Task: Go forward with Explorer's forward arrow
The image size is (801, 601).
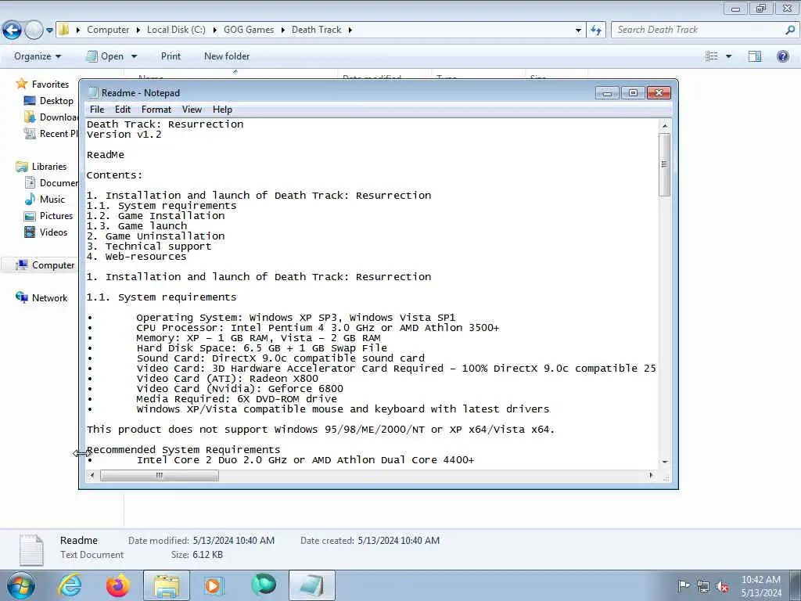Action: point(34,31)
